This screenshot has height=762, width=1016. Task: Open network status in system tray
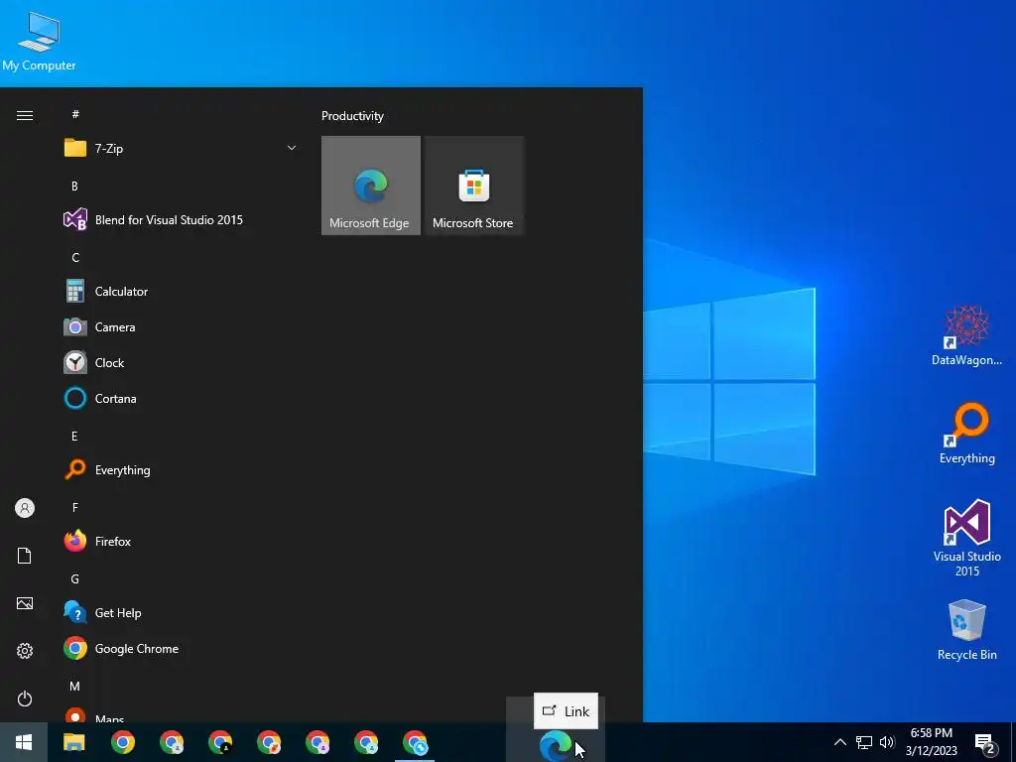point(864,742)
